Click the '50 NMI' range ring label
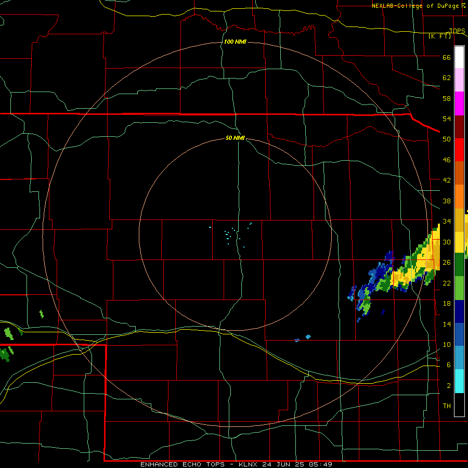Screen dimensions: 468x468 [x=235, y=138]
